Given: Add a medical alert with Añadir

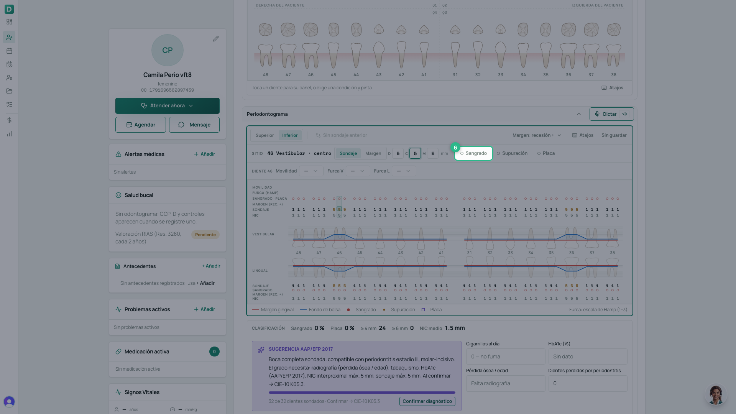Looking at the screenshot, I should pyautogui.click(x=204, y=154).
